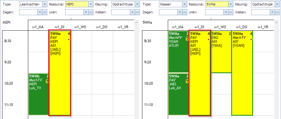Click the ellipsis button next to right Weken
The image size is (281, 119).
point(277,12)
